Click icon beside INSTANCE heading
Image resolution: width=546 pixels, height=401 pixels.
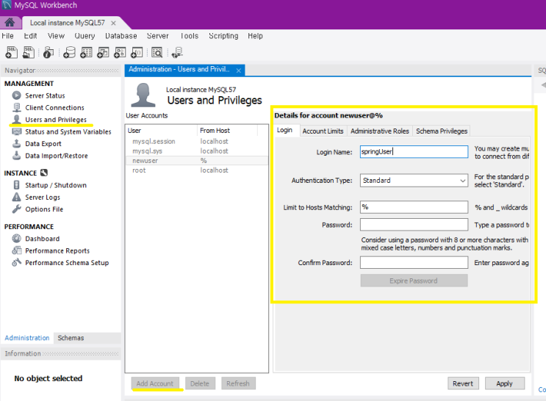point(44,173)
